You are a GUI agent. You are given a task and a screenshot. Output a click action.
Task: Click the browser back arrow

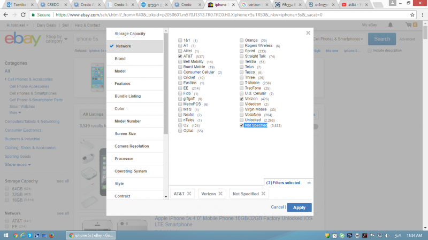6,15
